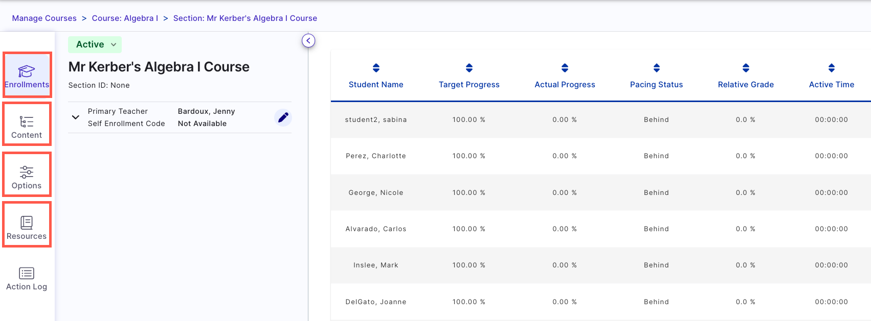Click Pacing Status "Behind" for Alvarado, Carlos
The height and width of the screenshot is (321, 871).
[x=657, y=229]
